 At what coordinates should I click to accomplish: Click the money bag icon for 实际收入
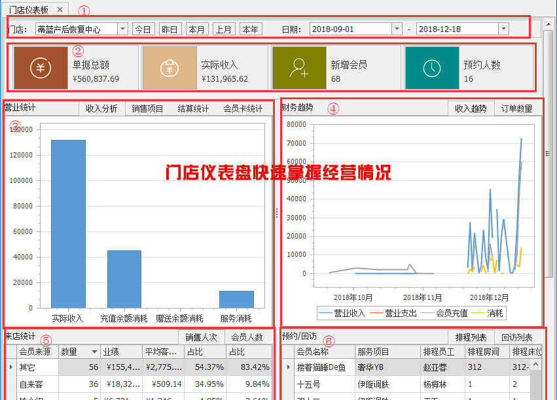tap(170, 68)
